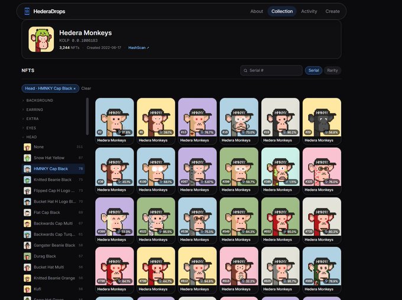Open the zombie monkey card with 1.11% rarity

pos(280,171)
